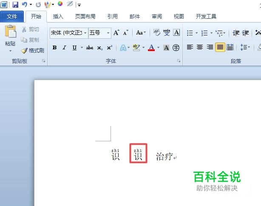Open the Word application icon menu
The width and height of the screenshot is (261, 206).
click(4, 5)
